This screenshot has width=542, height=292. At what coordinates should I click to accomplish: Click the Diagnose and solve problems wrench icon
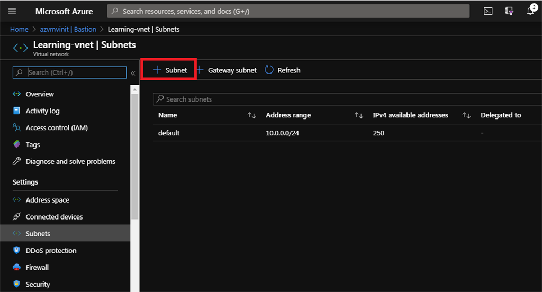click(x=16, y=161)
